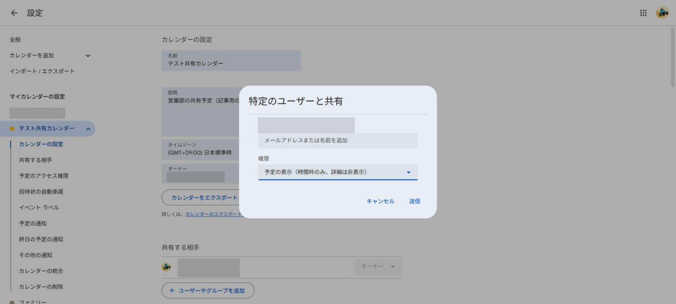Select 終日の予定の通知 in the sidebar
This screenshot has height=304, width=676.
pyautogui.click(x=41, y=239)
